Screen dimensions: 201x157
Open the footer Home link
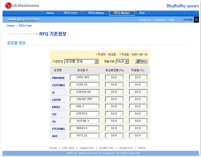pos(53,148)
